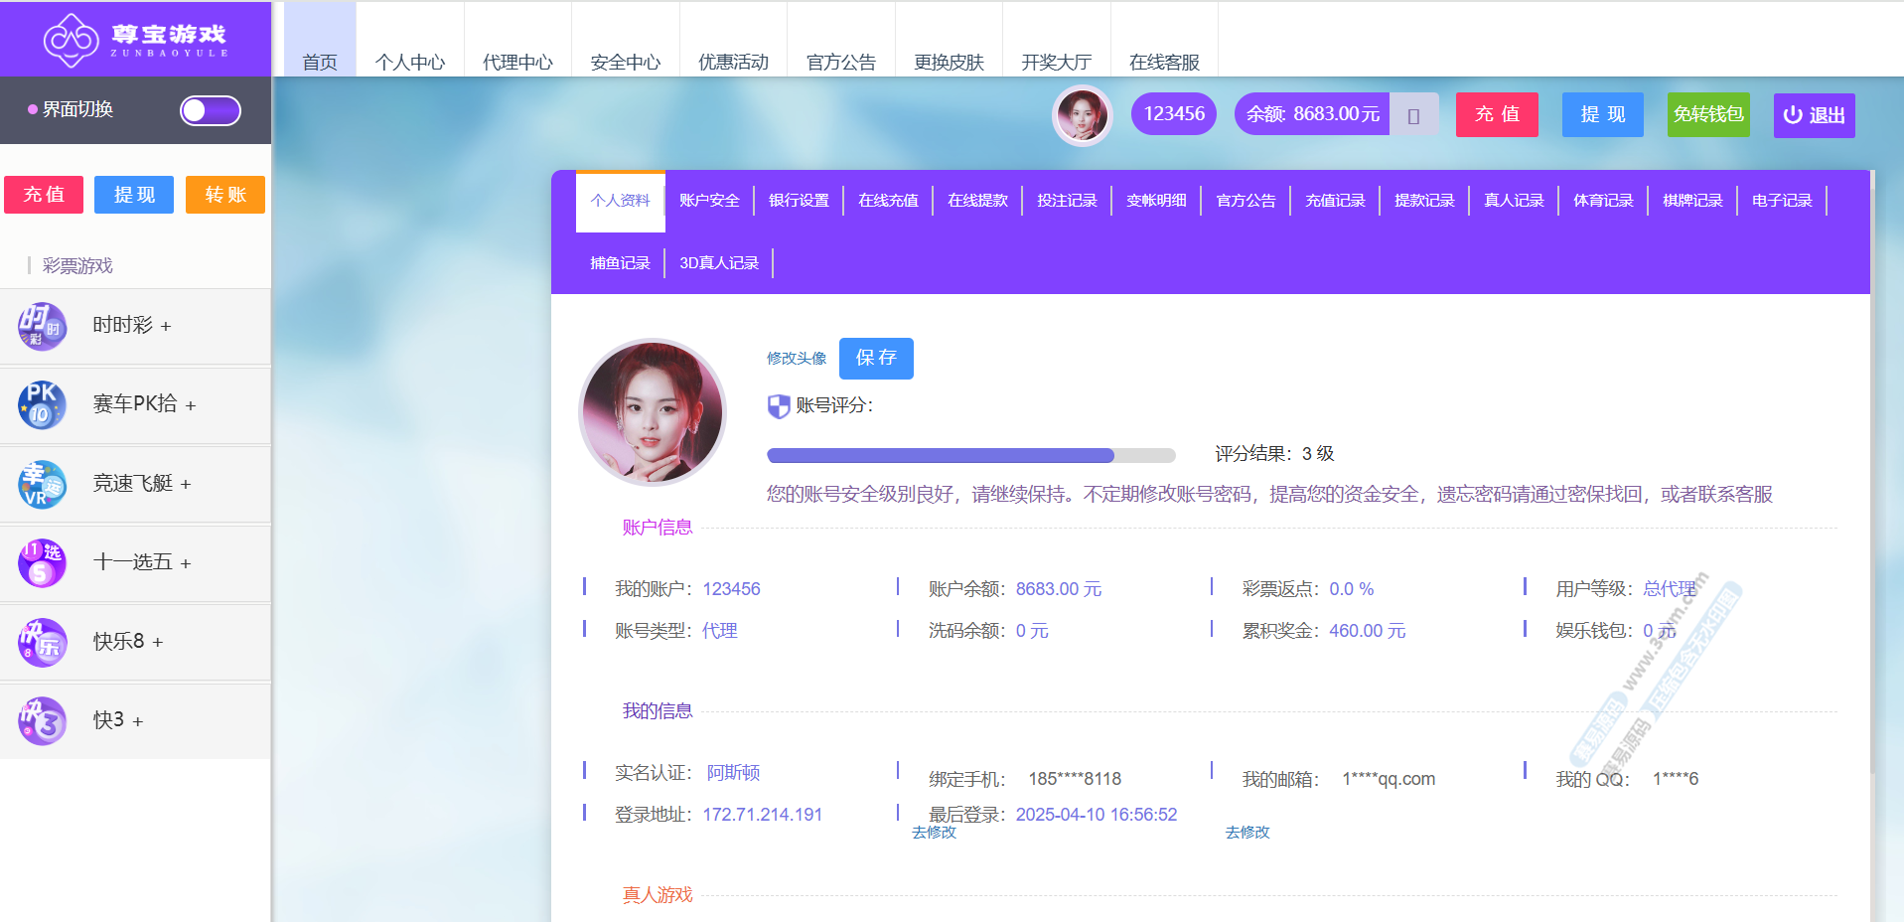The image size is (1904, 922).
Task: Click the balance refresh icon beside 余额
Action: (1413, 115)
